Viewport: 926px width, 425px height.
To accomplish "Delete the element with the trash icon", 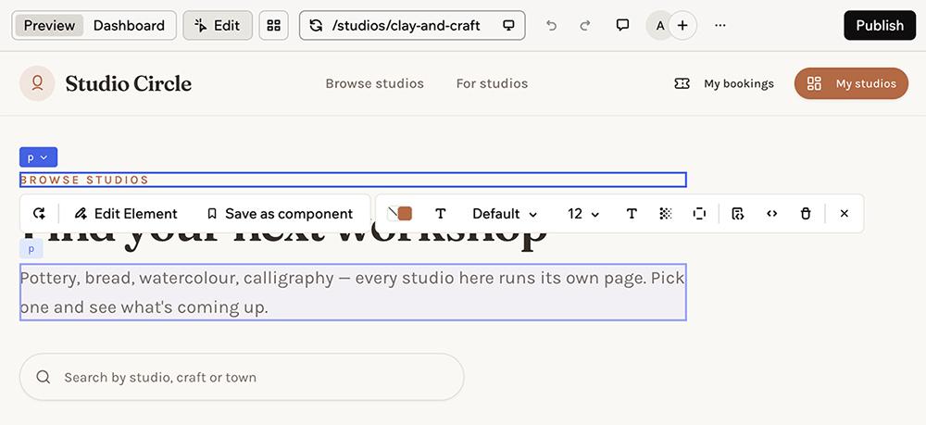I will 806,214.
